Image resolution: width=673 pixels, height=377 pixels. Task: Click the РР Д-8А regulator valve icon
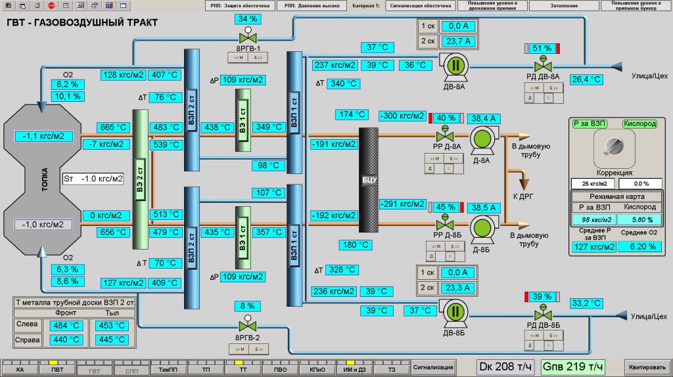click(445, 134)
